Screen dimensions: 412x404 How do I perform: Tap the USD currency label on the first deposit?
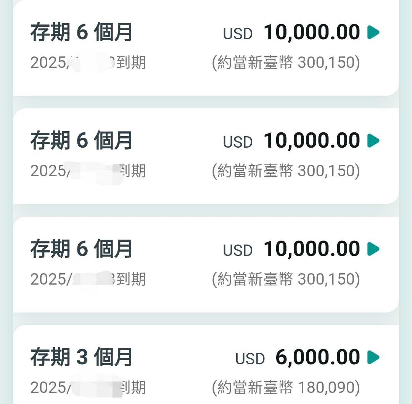237,34
